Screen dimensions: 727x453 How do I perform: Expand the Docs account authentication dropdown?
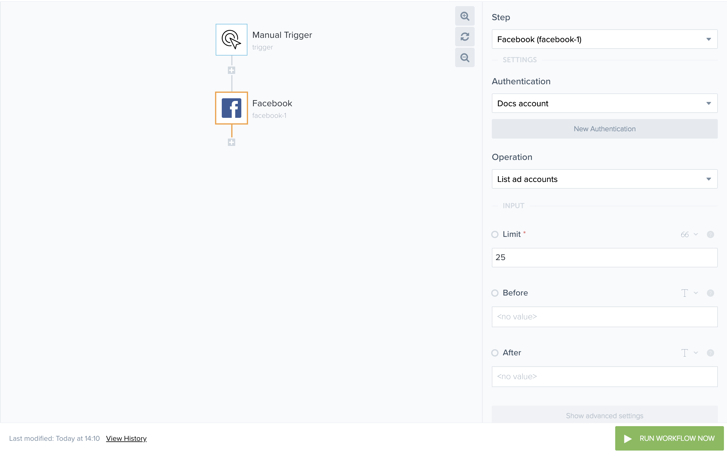(604, 103)
